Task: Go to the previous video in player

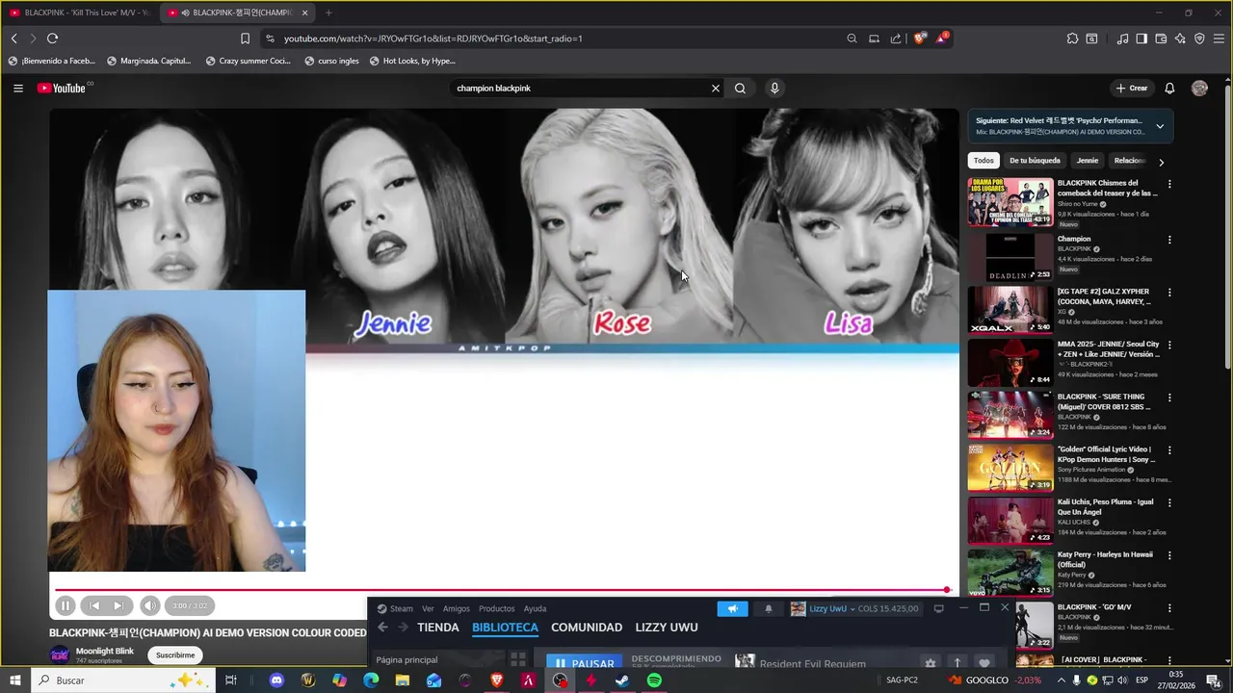Action: click(94, 605)
